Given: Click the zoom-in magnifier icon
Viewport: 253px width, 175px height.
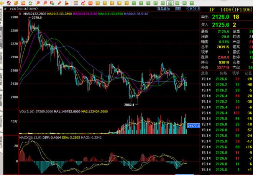Looking at the screenshot, I should tap(38, 3).
